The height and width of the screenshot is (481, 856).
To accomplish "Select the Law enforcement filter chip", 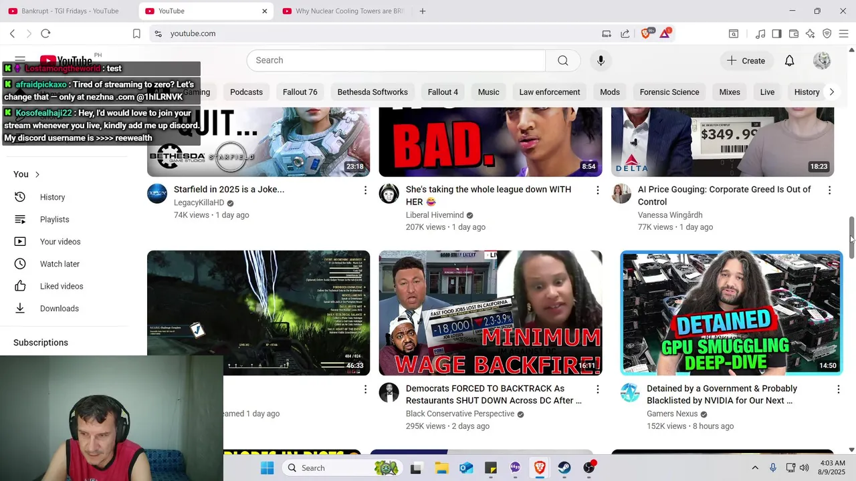I will [550, 92].
